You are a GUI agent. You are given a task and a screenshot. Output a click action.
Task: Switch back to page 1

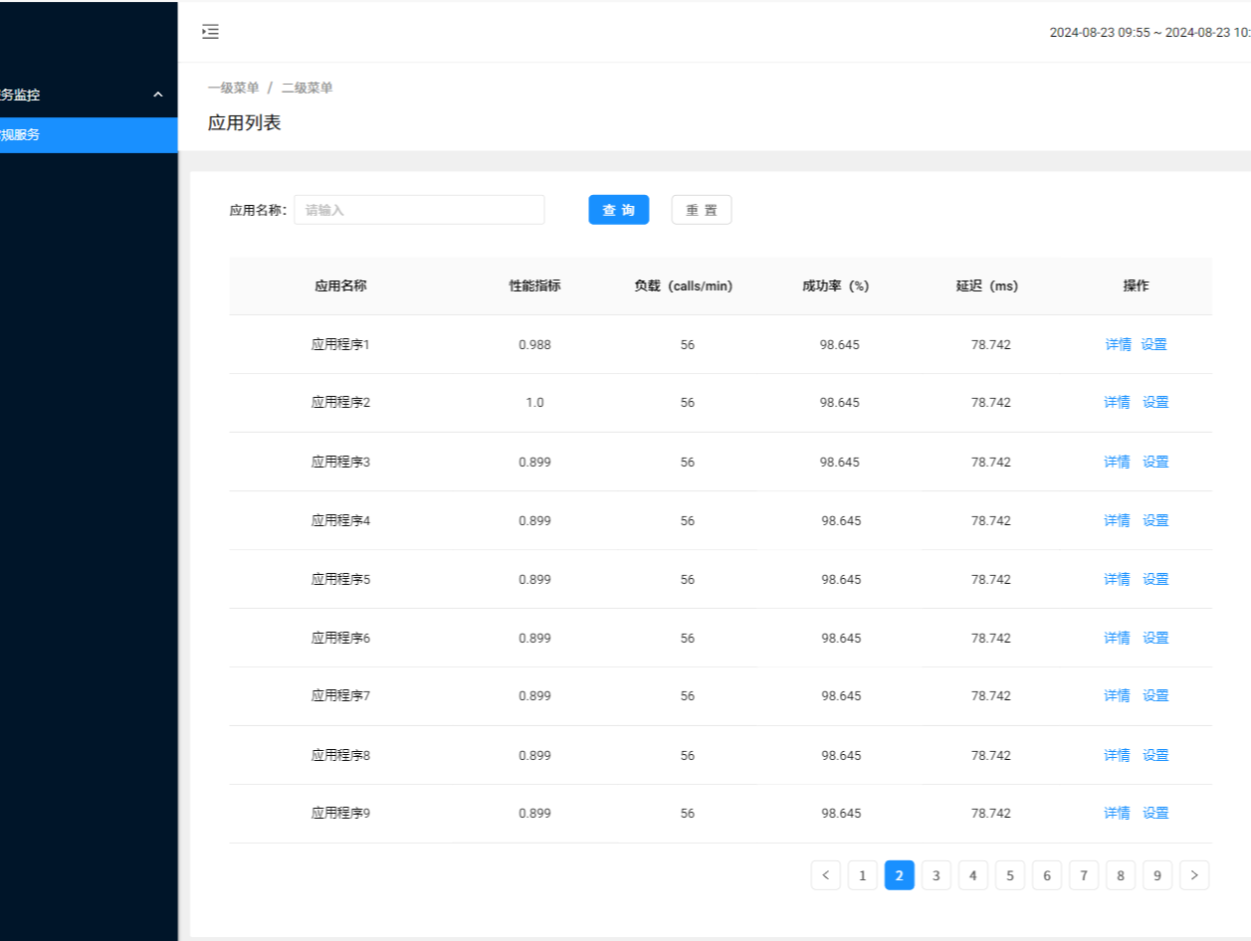click(862, 874)
